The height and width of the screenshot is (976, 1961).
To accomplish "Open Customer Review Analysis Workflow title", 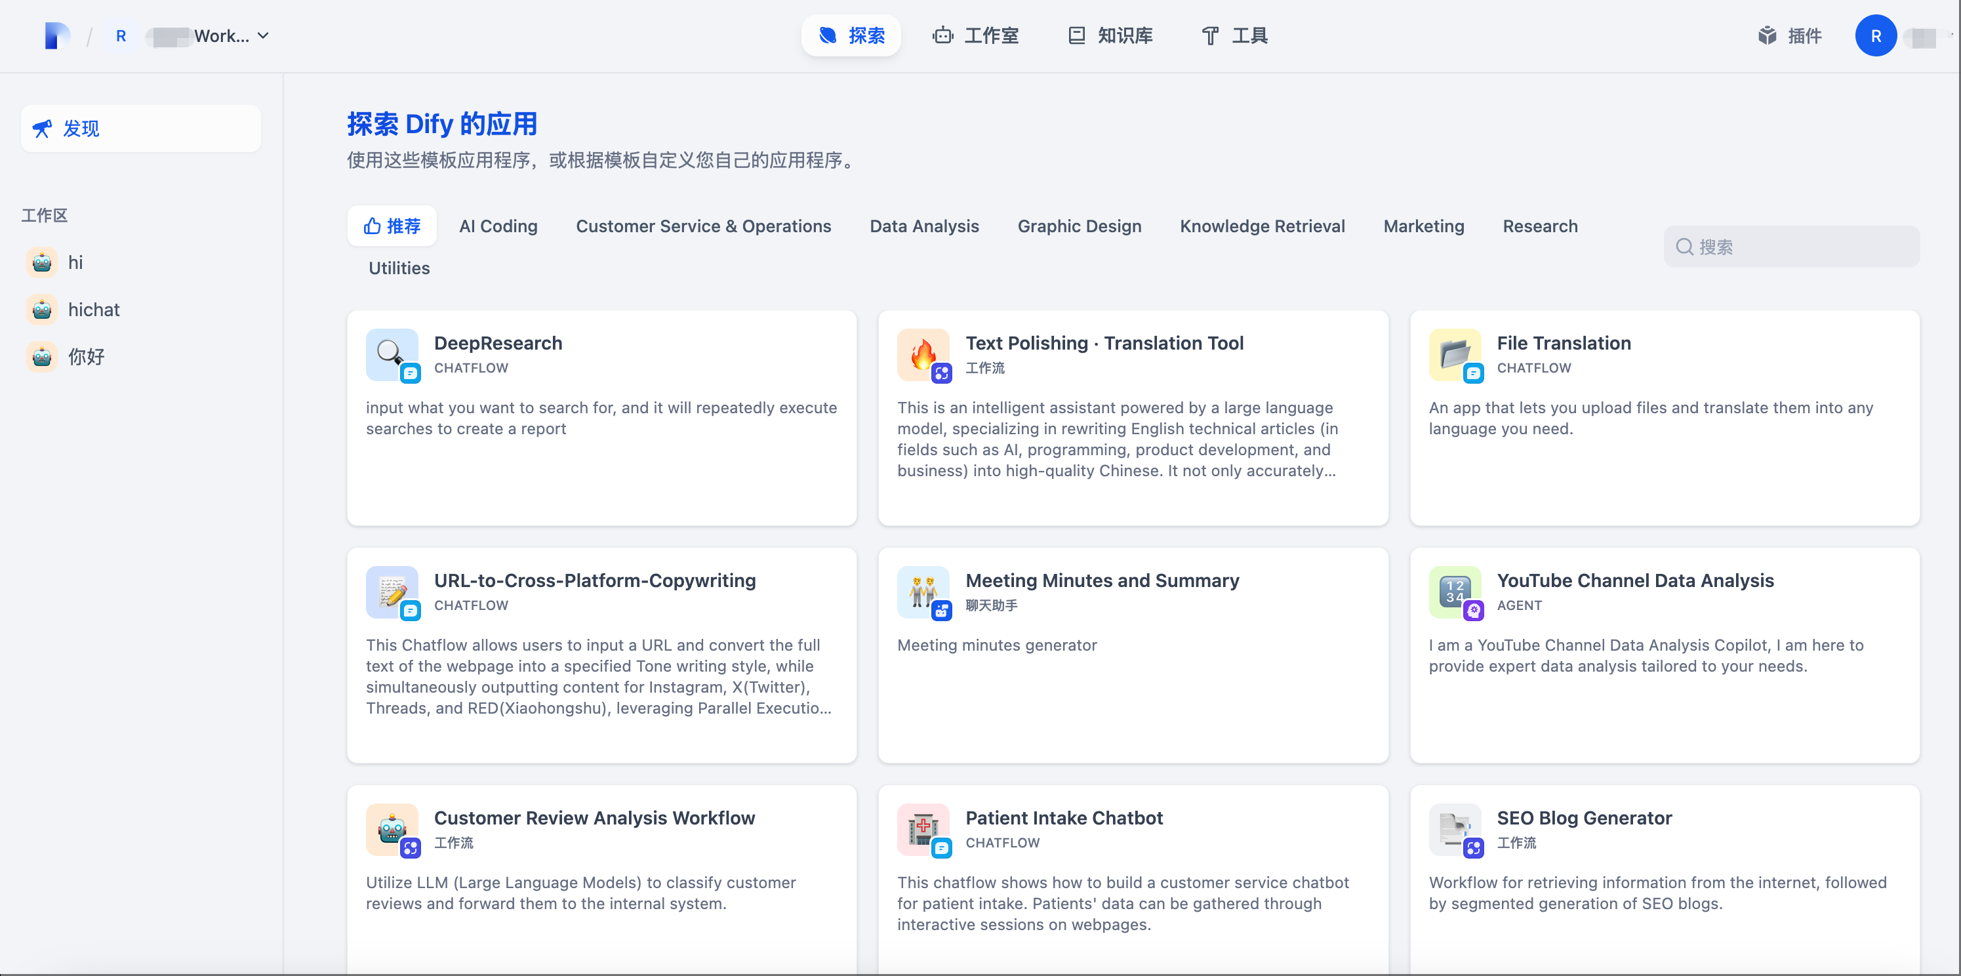I will click(594, 819).
